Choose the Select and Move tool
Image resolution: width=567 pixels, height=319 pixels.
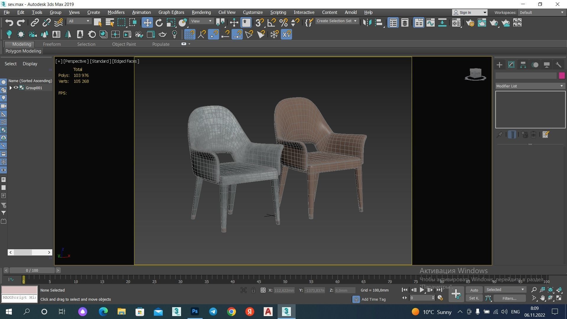pyautogui.click(x=147, y=23)
